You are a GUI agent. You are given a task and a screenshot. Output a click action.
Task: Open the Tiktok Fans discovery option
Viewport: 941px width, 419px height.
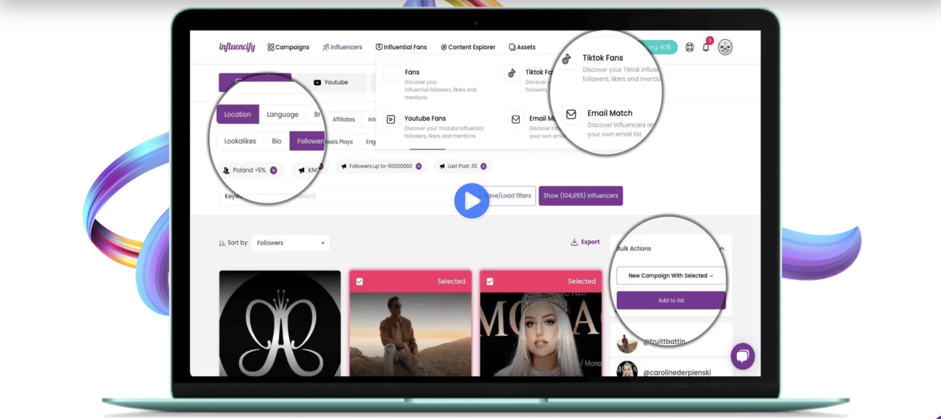click(x=603, y=58)
